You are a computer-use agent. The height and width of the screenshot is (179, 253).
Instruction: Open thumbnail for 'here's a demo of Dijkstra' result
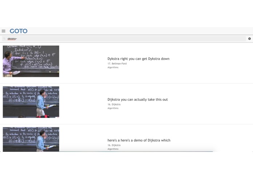[31, 140]
